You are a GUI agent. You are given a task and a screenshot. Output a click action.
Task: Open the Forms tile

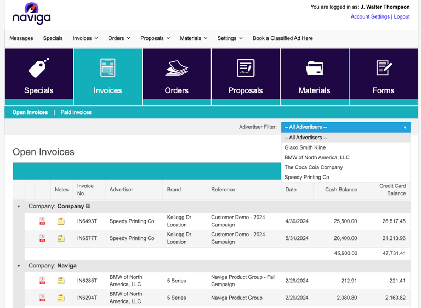click(383, 77)
